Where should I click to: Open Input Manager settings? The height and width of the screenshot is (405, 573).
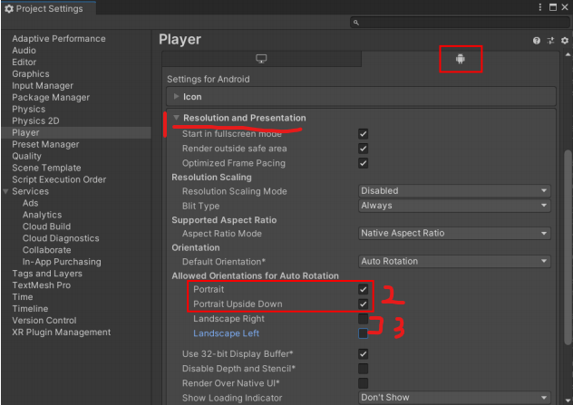(43, 86)
